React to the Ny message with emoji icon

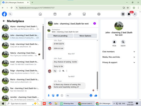(x=60, y=71)
